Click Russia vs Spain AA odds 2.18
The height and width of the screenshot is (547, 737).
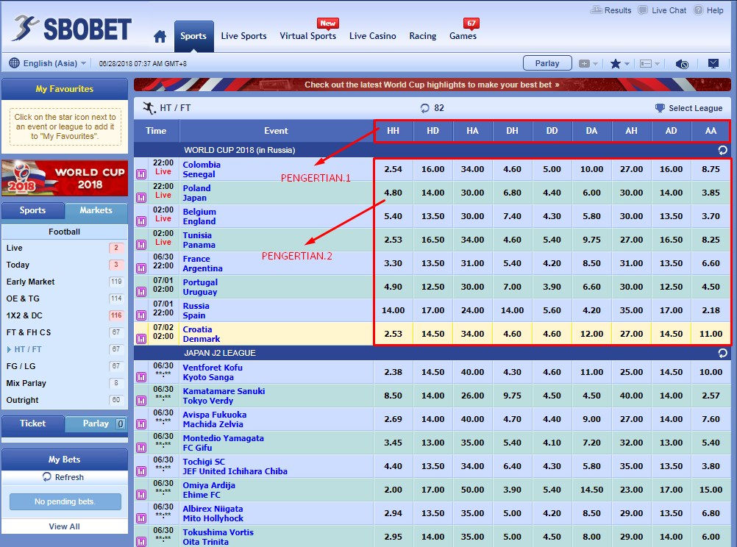pos(711,310)
